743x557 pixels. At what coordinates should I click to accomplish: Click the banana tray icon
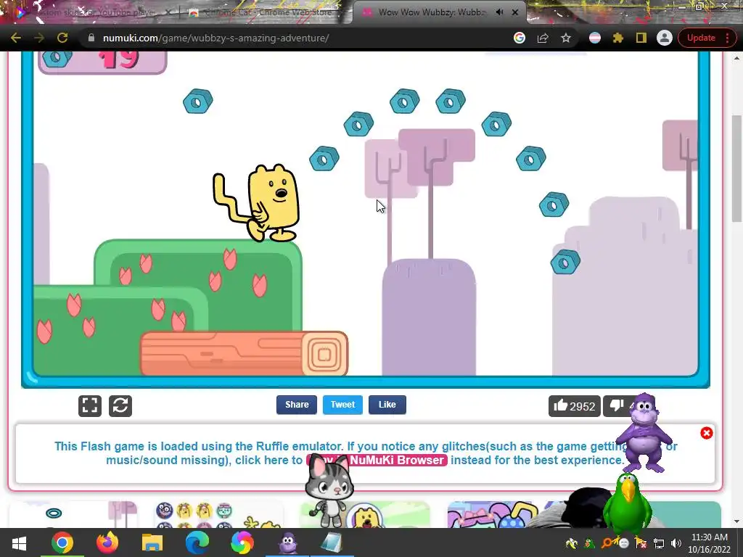click(572, 543)
